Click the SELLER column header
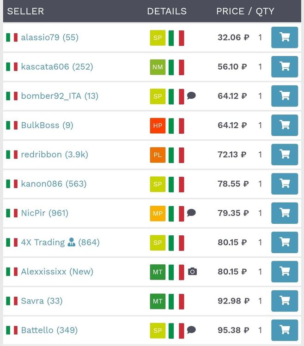The height and width of the screenshot is (346, 304). point(25,11)
